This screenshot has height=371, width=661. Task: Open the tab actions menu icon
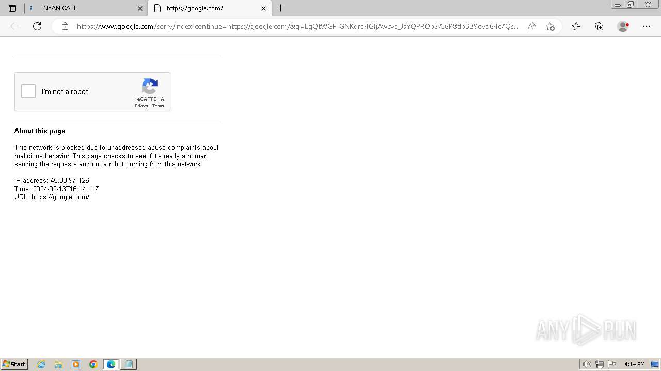pyautogui.click(x=12, y=8)
